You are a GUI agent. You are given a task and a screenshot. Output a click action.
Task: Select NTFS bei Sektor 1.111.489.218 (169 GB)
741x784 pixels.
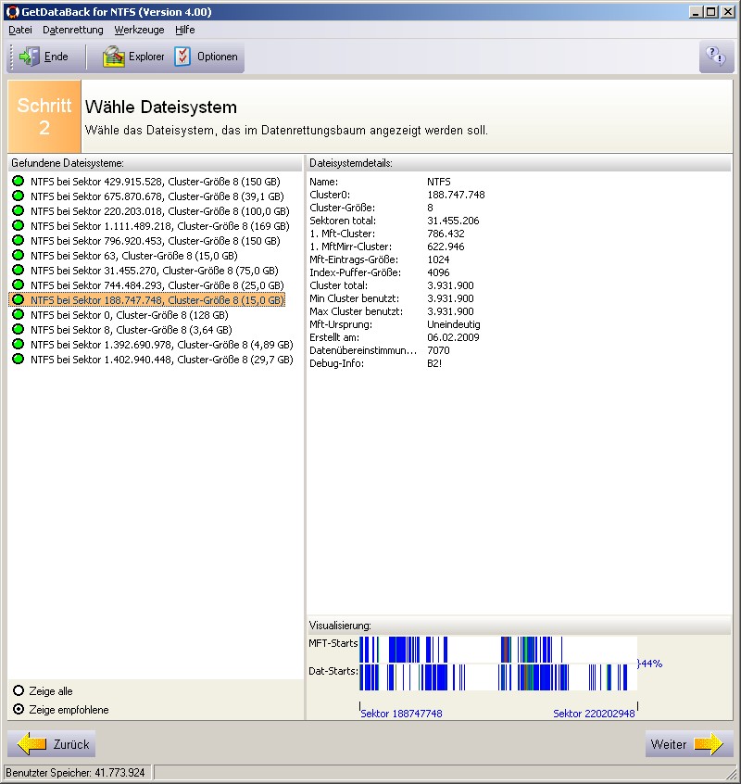(160, 226)
